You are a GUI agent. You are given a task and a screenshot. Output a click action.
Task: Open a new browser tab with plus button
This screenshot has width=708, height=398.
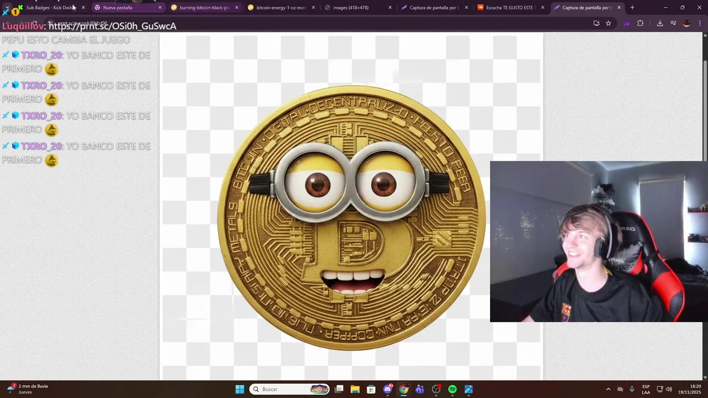pos(632,8)
